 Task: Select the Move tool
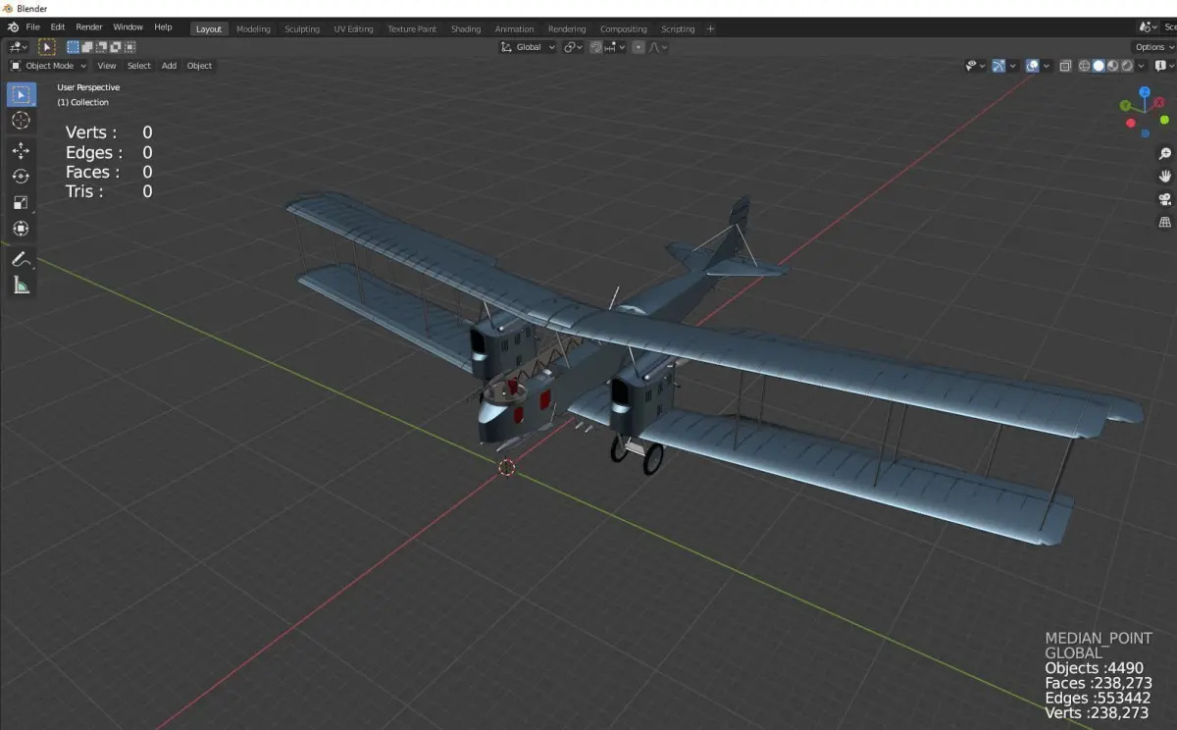tap(21, 150)
